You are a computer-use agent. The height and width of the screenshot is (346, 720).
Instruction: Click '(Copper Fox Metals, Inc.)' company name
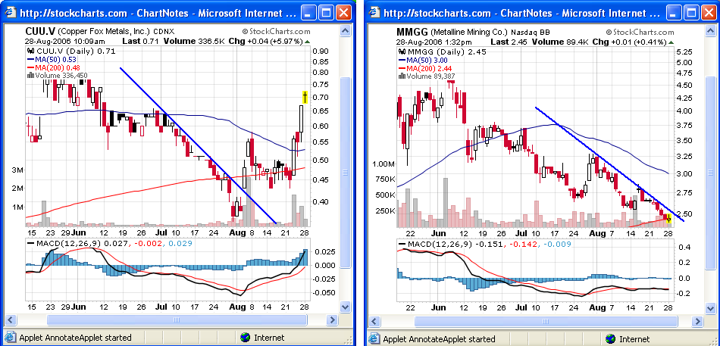click(x=105, y=32)
